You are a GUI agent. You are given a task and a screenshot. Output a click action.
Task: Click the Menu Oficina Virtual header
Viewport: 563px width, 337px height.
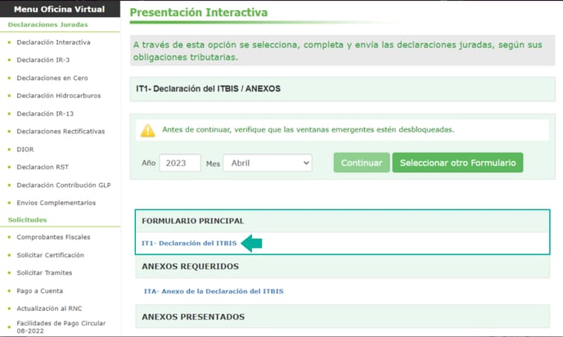pos(59,9)
